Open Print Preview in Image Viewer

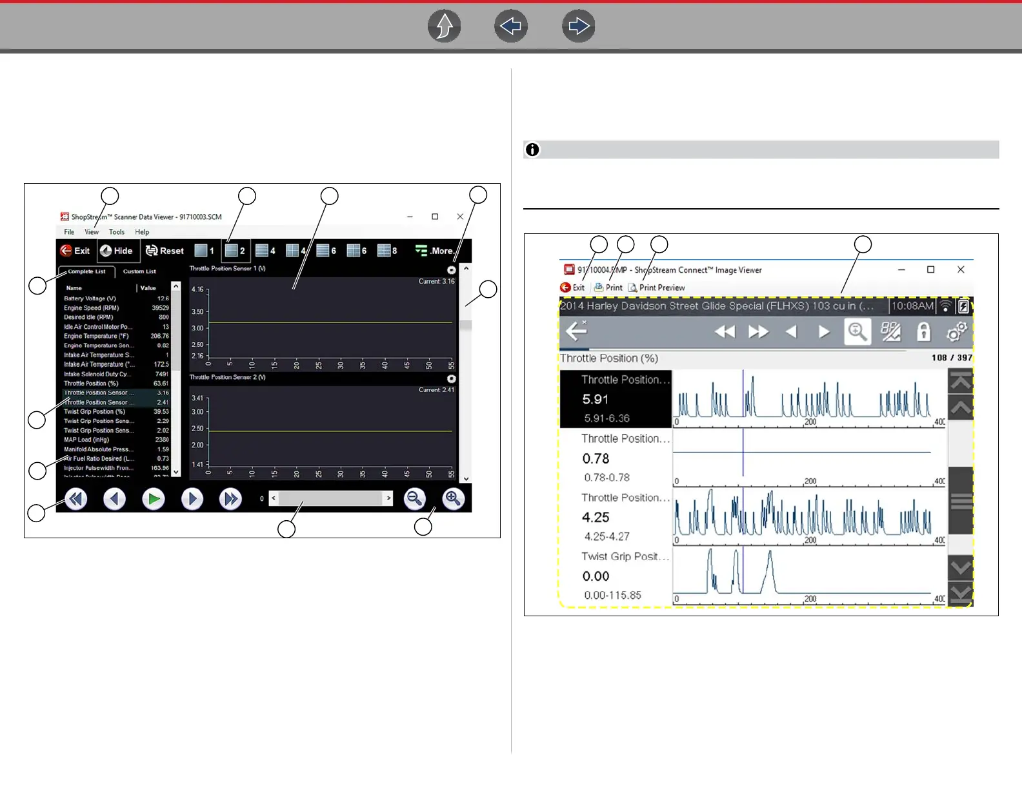(657, 287)
